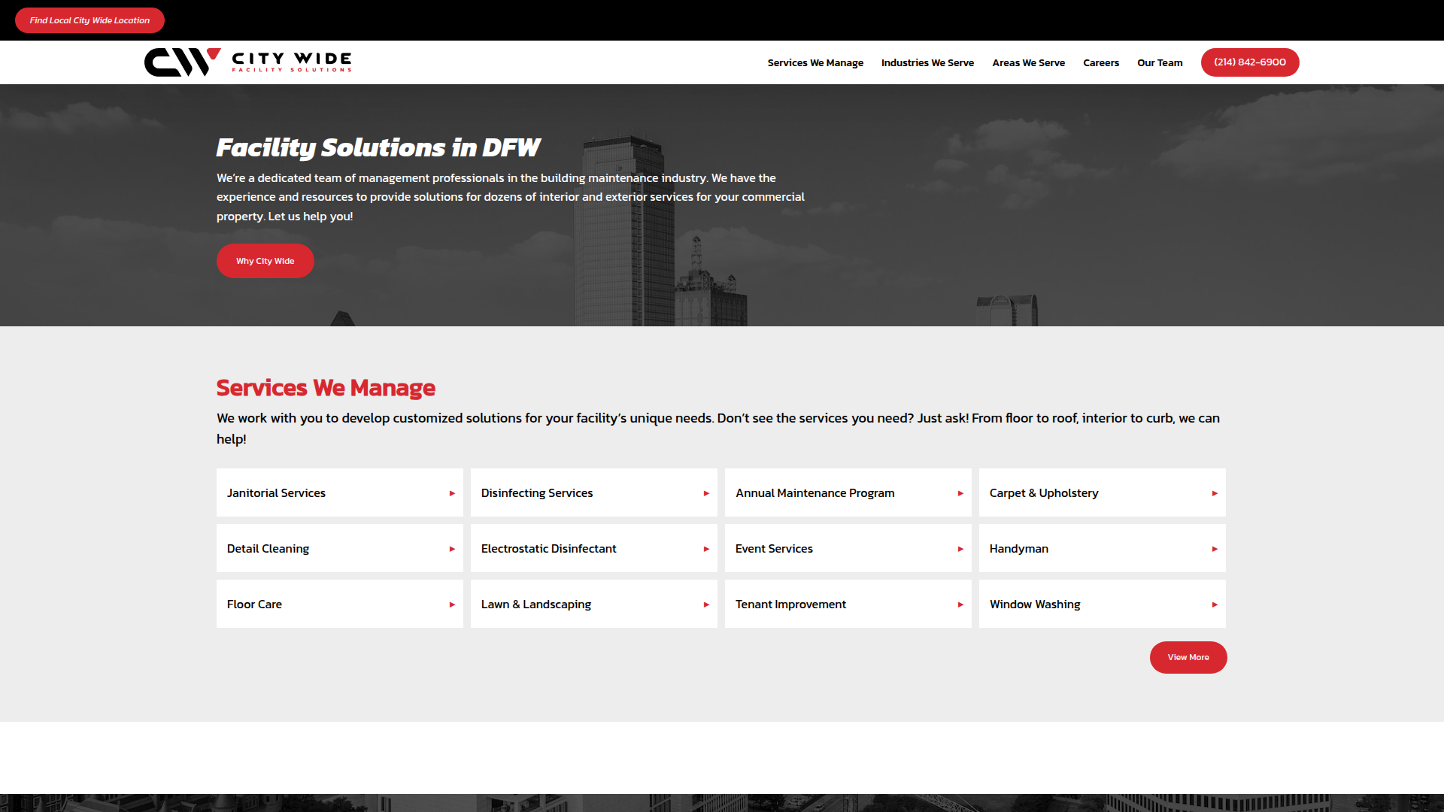
Task: Click the arrow on Disinfecting Services card
Action: pyautogui.click(x=706, y=493)
